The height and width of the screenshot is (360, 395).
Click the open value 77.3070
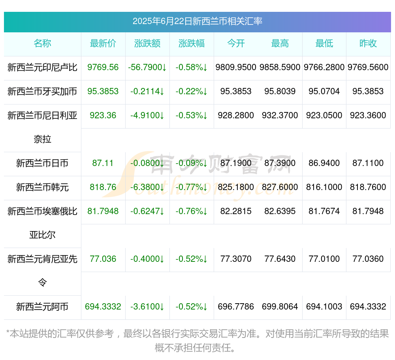(236, 259)
